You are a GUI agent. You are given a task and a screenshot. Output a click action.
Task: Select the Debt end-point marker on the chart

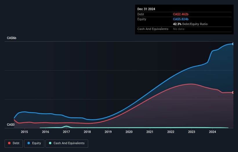tap(233, 92)
